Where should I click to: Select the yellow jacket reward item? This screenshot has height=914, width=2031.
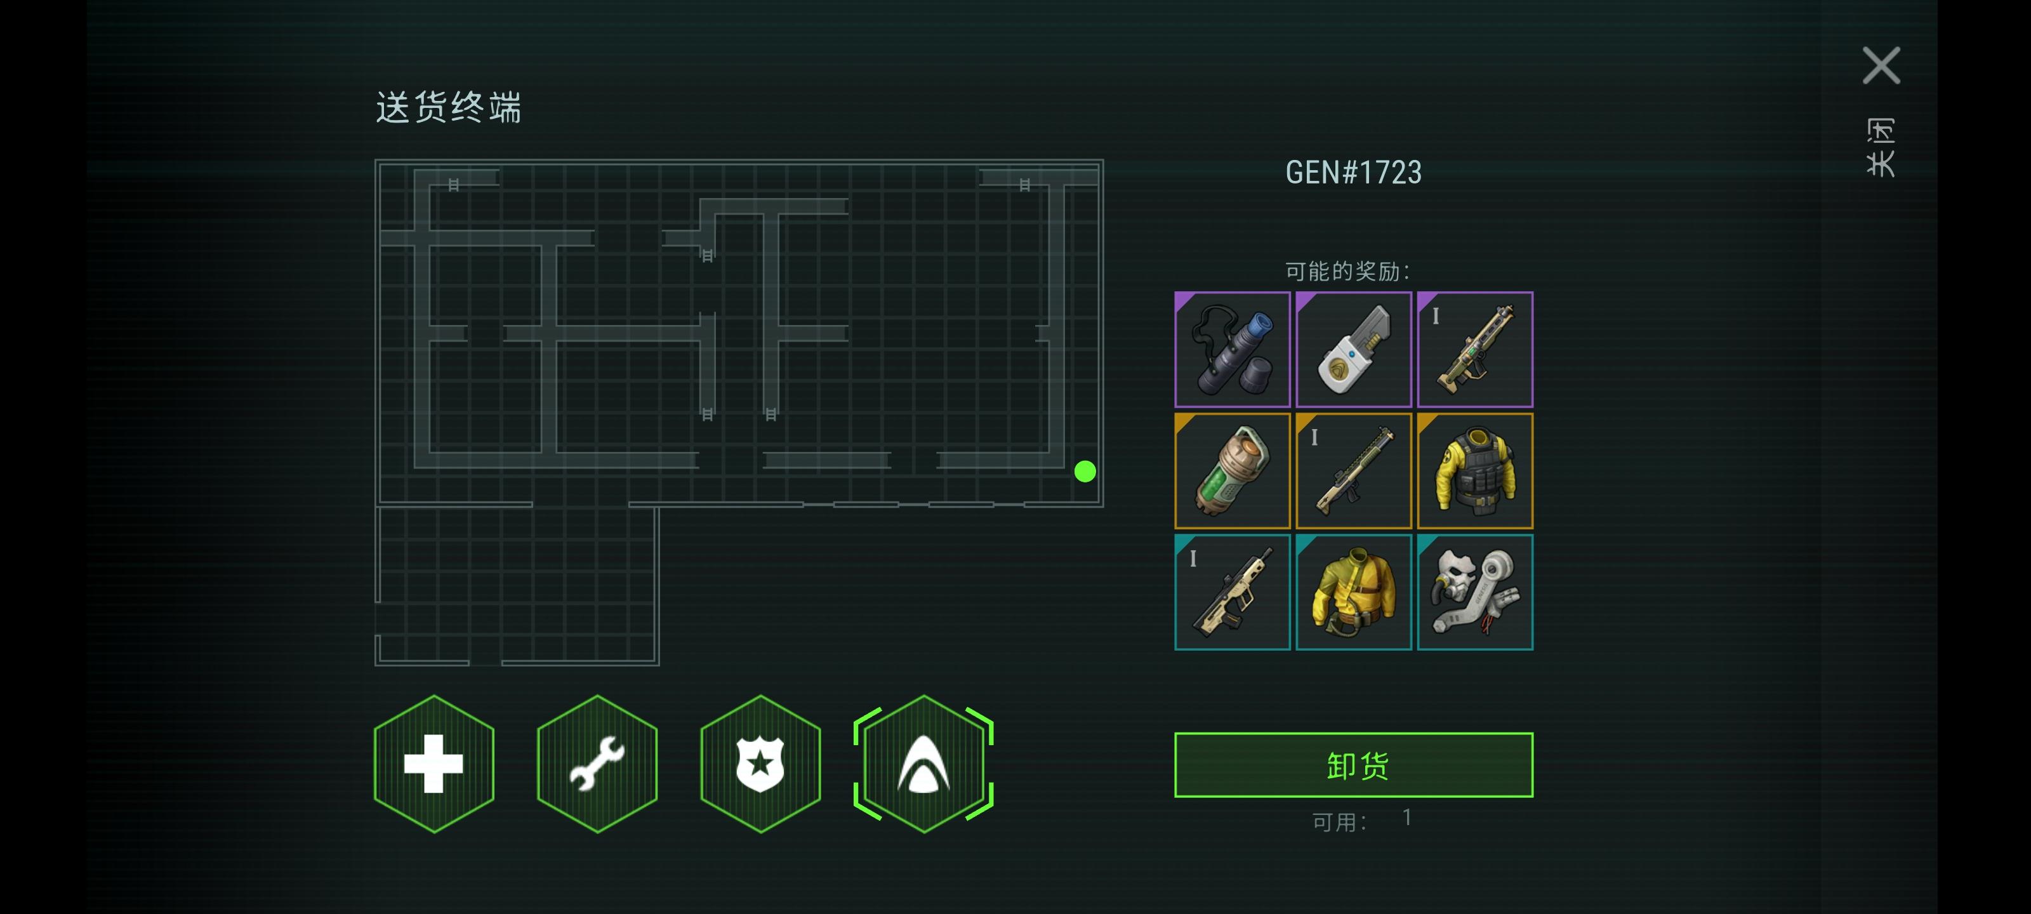[1353, 592]
